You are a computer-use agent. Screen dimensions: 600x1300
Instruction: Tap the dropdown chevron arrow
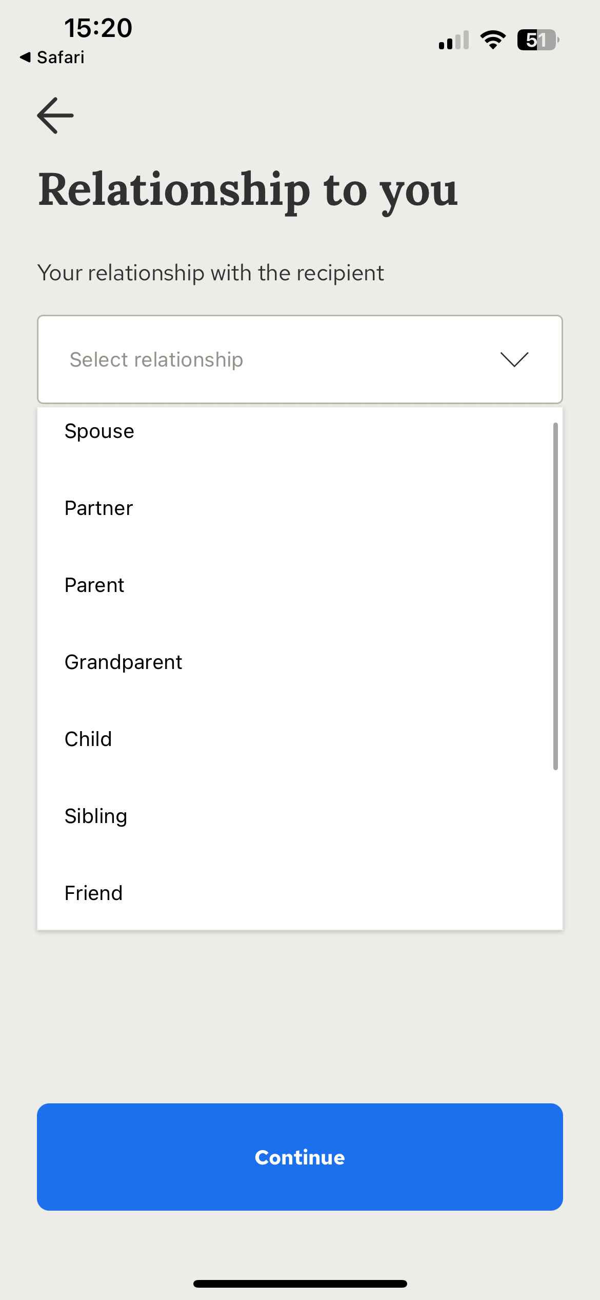point(514,359)
